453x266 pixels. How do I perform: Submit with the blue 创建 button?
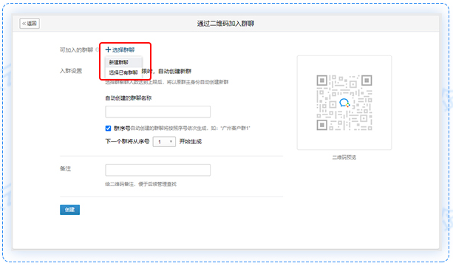click(x=69, y=210)
